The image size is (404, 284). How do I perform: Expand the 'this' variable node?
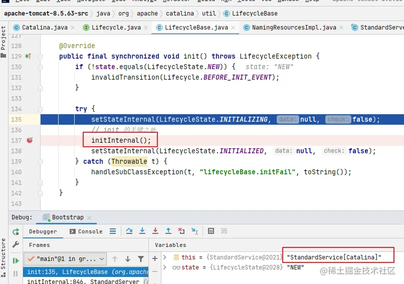click(x=165, y=257)
